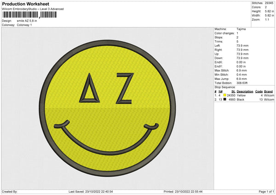
Task: Click 'Last Saved: 23/10/2022 22:40:54' footer text
Action: click(x=91, y=191)
